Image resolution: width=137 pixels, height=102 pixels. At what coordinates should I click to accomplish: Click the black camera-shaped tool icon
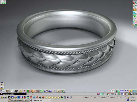click(16, 91)
